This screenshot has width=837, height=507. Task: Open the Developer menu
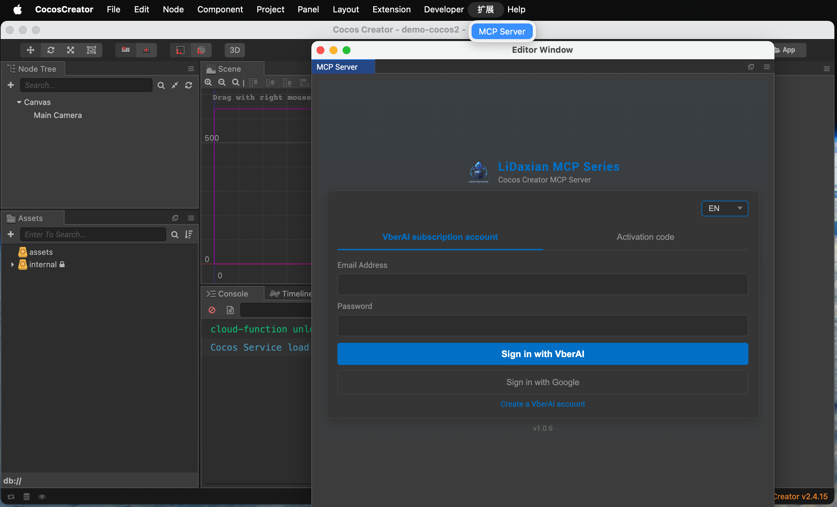click(444, 9)
